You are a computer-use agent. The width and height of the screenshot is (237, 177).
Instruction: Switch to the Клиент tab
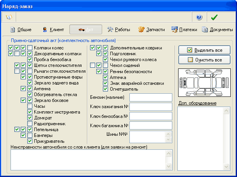pos(53,30)
